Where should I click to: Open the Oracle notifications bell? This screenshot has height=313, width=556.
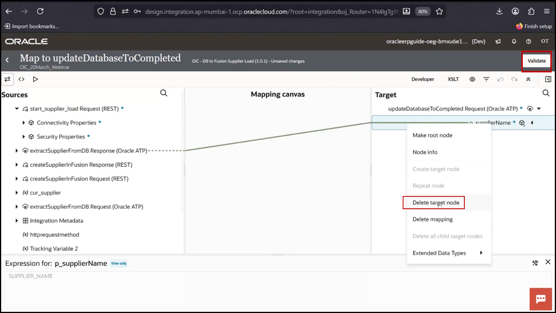click(514, 41)
